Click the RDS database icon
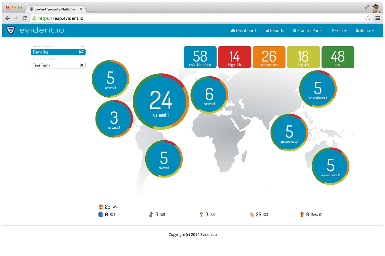385x256 pixels. coord(100,215)
